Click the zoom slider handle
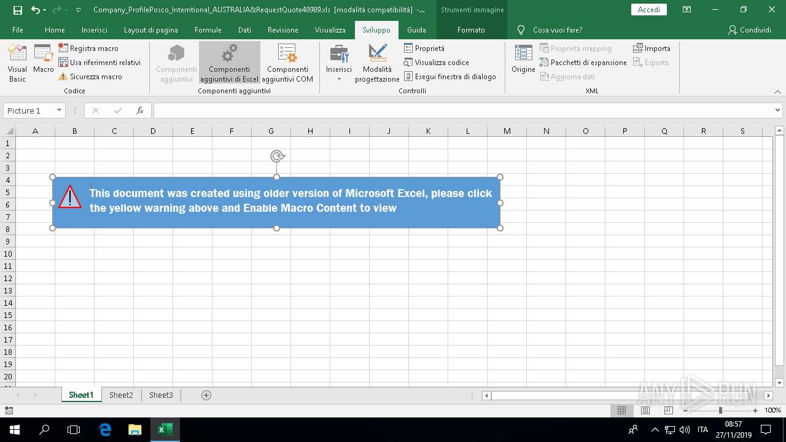This screenshot has height=442, width=786. click(x=720, y=410)
